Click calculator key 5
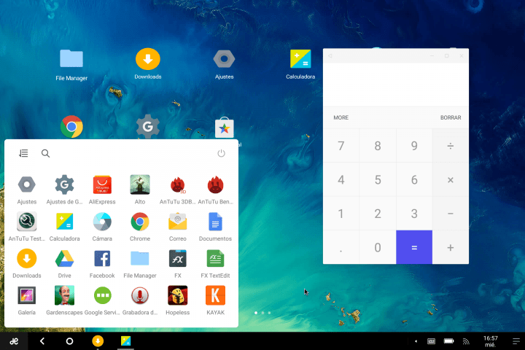This screenshot has width=525, height=350. (x=378, y=180)
